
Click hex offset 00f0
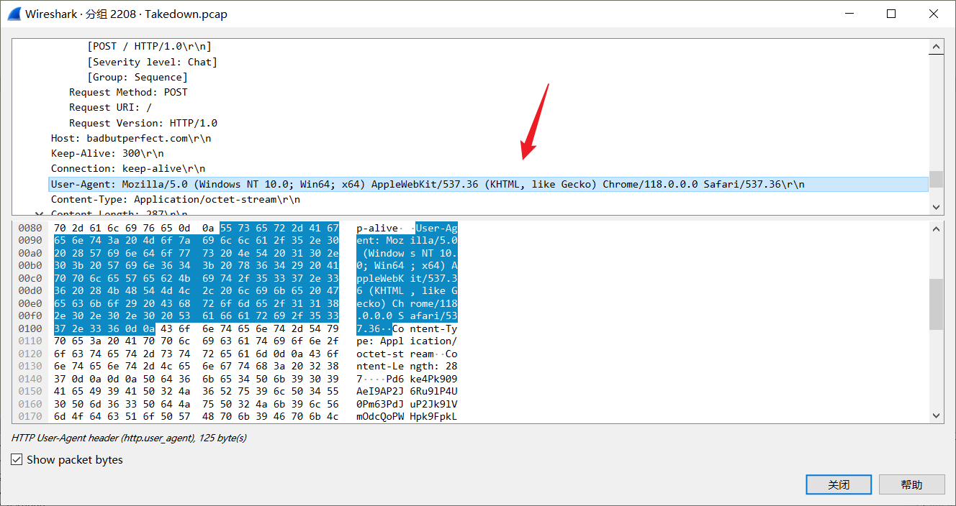30,316
